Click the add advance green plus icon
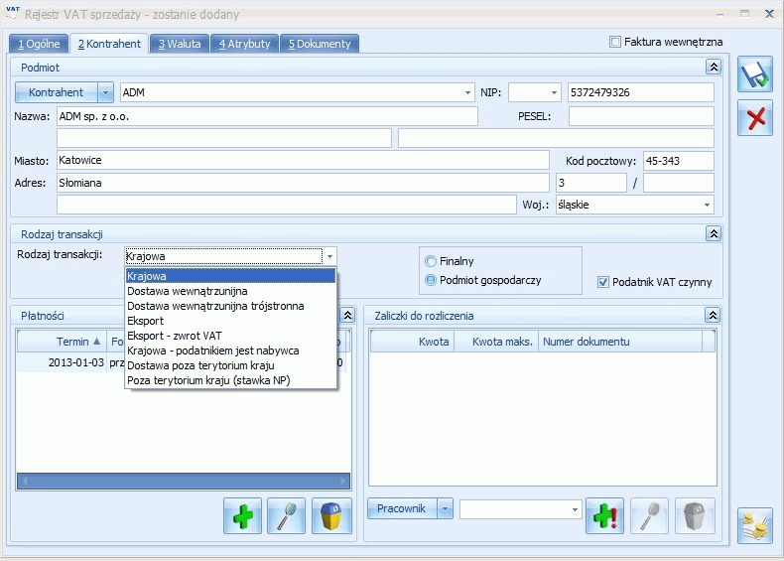Image resolution: width=784 pixels, height=561 pixels. pos(605,516)
